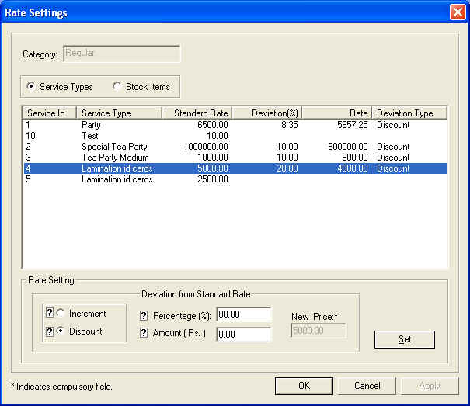470x406 pixels.
Task: Click the 10.00 standard rate of Test
Action: (218, 136)
